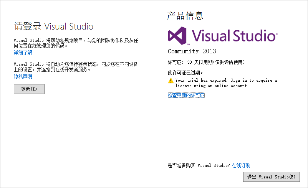Click the 请登录 Visual Studio heading
The image size is (308, 188).
(x=54, y=26)
